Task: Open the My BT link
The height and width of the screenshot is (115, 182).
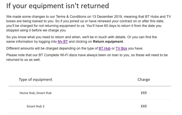Action: [62, 42]
